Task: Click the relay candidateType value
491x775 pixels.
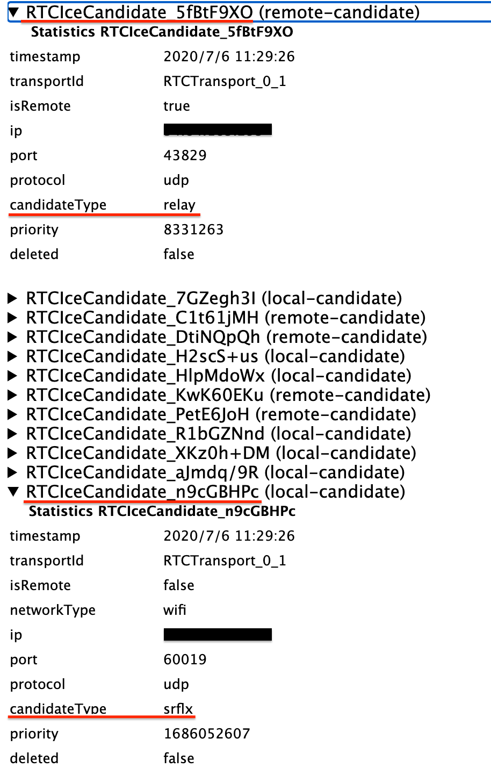Action: [179, 205]
